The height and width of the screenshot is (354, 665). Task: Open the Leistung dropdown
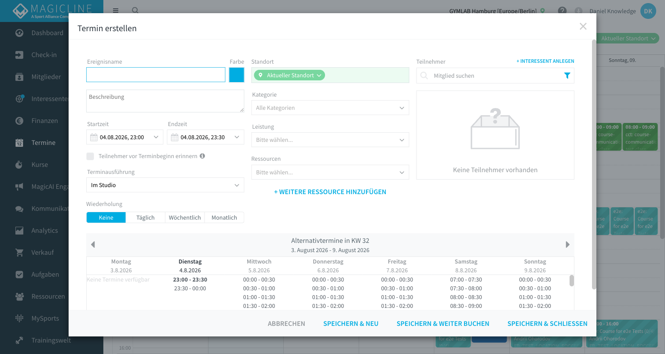pyautogui.click(x=330, y=140)
